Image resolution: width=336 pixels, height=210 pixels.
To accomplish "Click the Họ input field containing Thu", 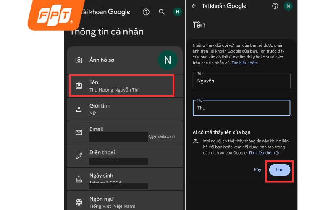I will coord(241,108).
